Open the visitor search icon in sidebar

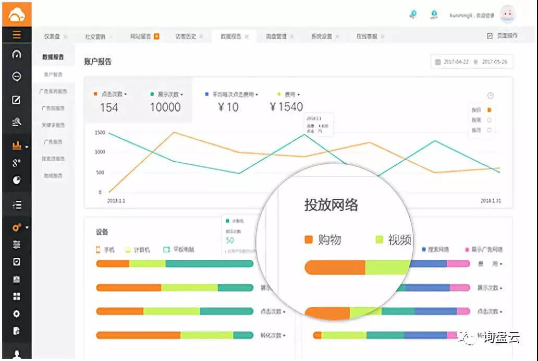(x=17, y=122)
